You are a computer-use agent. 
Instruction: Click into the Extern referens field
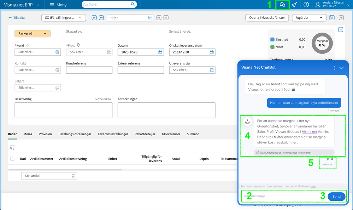tap(141, 70)
